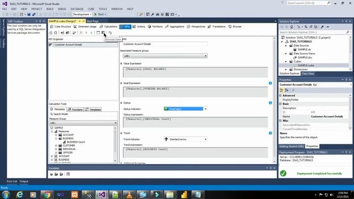
Task: Click the Internet Explorer taskbar icon
Action: 20,195
